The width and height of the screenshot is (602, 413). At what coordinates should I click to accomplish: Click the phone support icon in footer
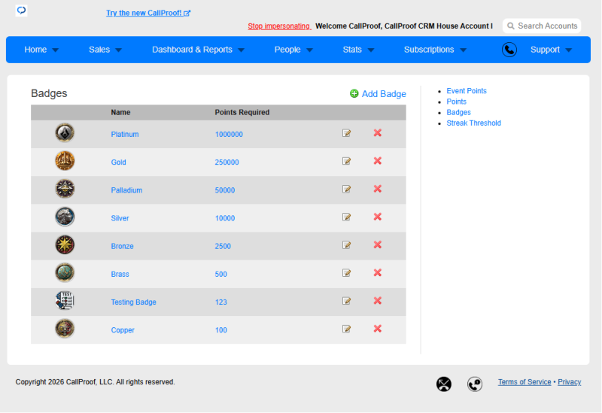[475, 384]
